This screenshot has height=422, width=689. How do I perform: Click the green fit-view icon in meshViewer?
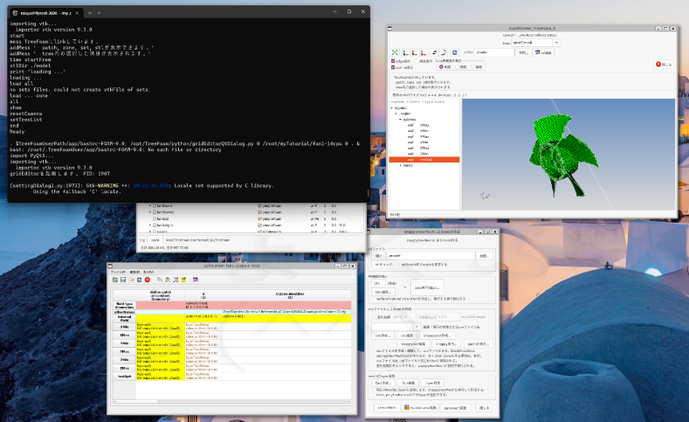pyautogui.click(x=395, y=52)
